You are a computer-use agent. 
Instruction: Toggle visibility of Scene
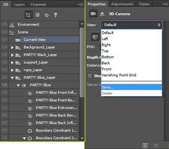[4, 32]
